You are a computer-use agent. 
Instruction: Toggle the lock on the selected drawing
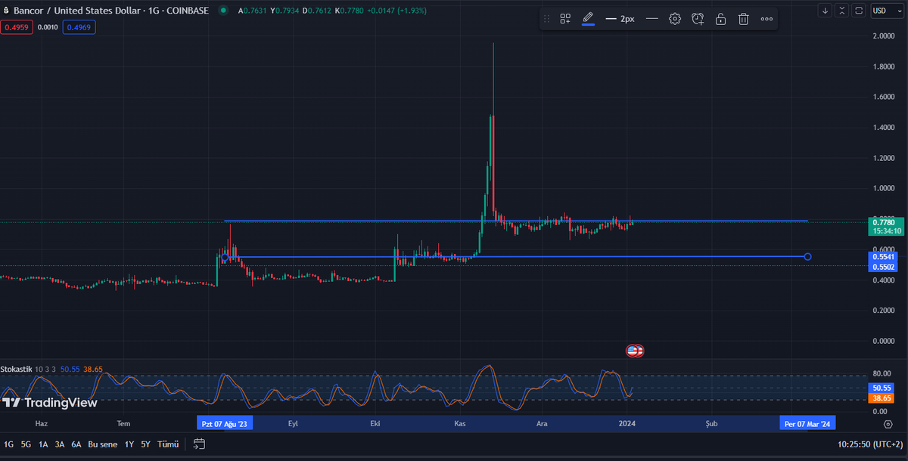pos(721,19)
